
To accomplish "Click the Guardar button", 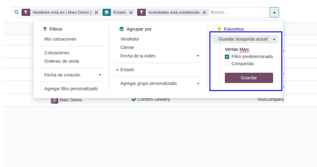I will coord(249,78).
